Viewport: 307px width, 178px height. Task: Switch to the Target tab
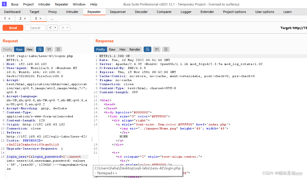coord(34,12)
